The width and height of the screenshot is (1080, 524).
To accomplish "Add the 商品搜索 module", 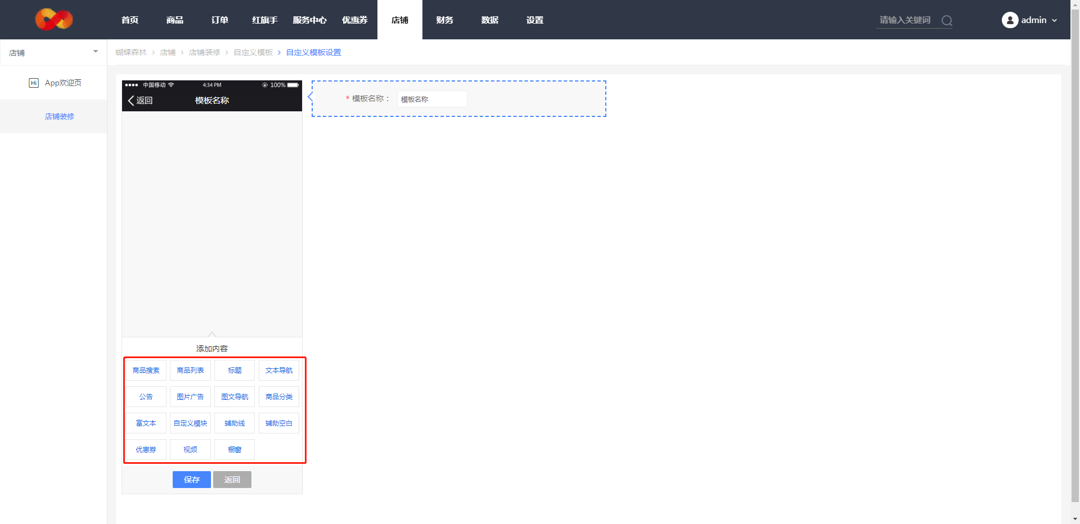I will [146, 371].
